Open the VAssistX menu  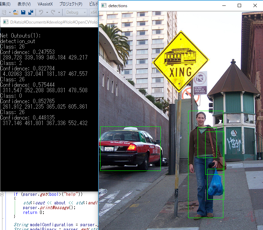[x=45, y=4]
